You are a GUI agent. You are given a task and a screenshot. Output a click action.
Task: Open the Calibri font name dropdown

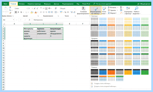coord(27,8)
